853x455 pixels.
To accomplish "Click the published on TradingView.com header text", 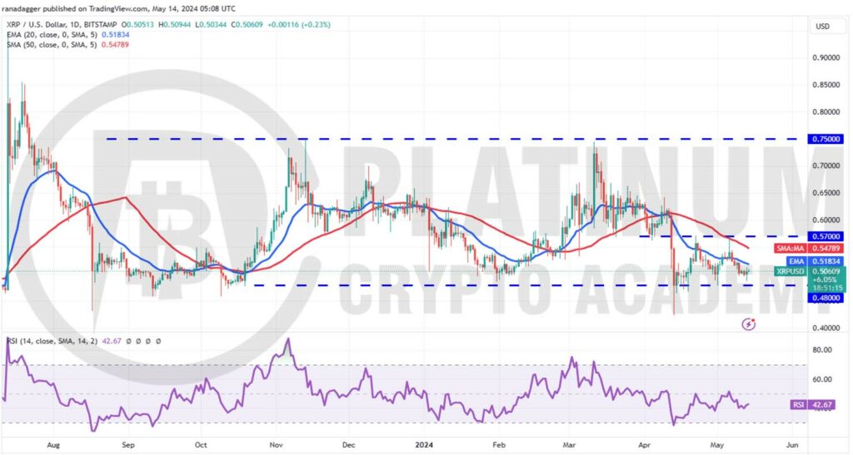I will [93, 8].
